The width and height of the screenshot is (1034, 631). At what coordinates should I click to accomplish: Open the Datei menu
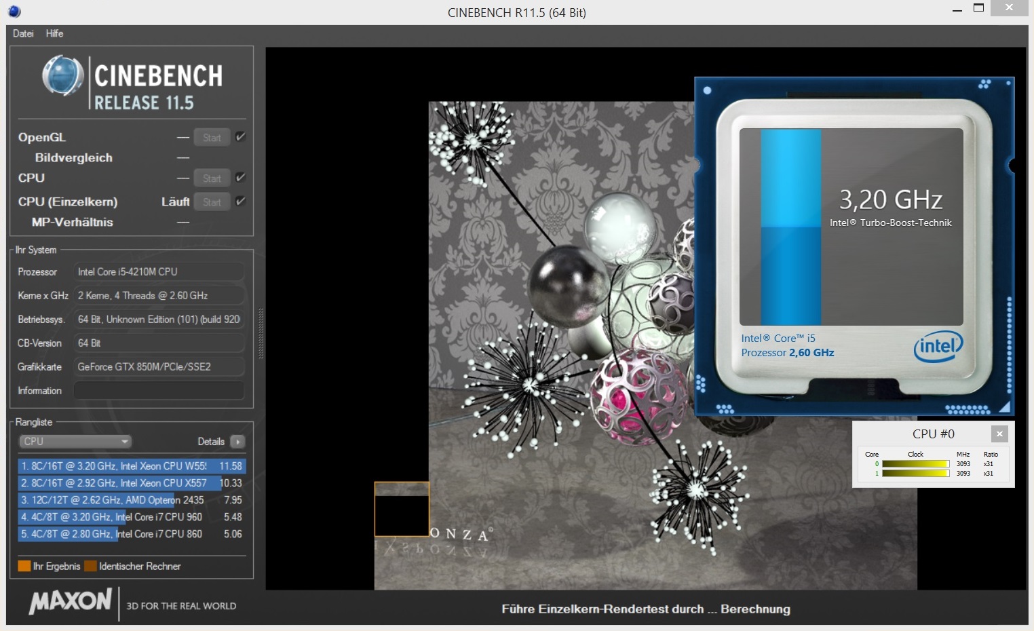click(x=23, y=33)
